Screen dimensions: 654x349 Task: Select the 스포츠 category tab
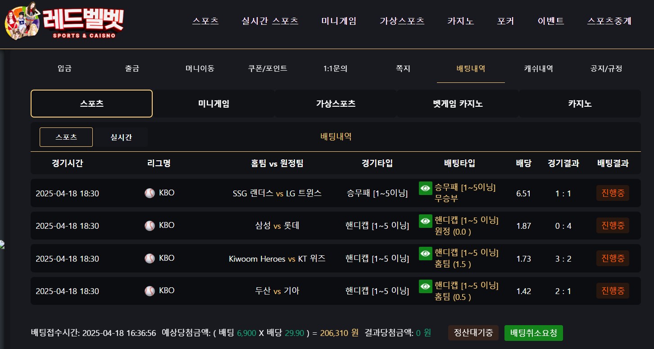point(91,104)
